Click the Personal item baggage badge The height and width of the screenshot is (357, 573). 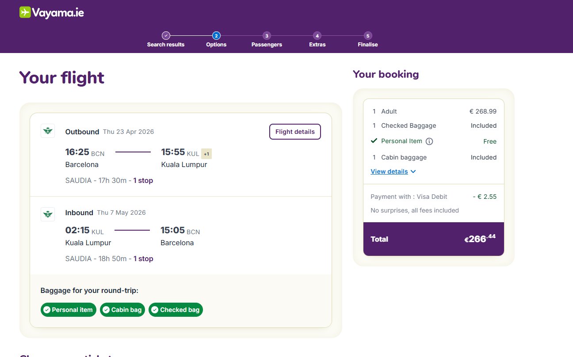[x=69, y=310]
